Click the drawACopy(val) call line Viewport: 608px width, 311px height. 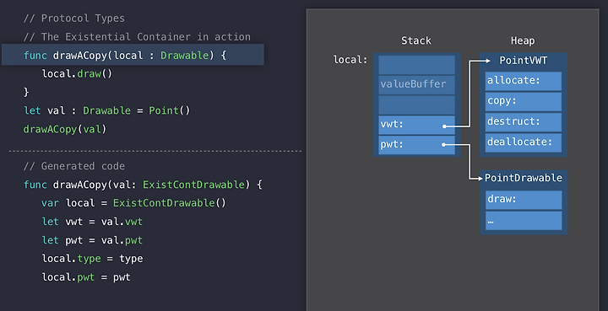click(65, 129)
